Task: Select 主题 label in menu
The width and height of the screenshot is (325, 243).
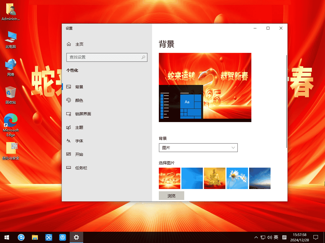Action: [x=79, y=127]
